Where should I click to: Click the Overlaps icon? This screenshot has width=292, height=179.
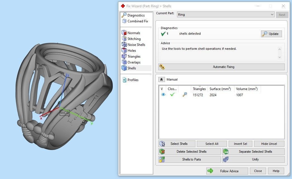tap(124, 62)
